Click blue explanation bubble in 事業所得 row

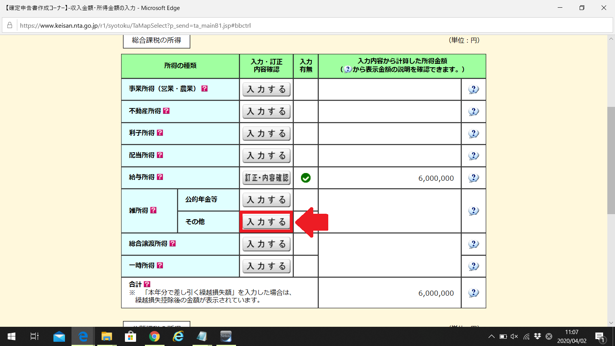474,90
